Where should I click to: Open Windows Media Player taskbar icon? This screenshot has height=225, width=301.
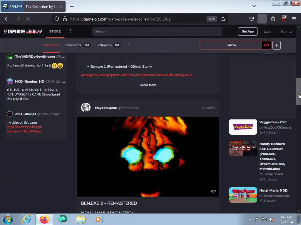(x=99, y=219)
